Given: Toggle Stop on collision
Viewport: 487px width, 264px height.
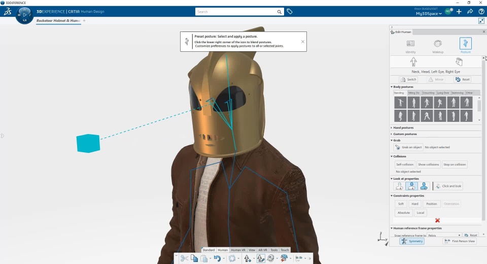Looking at the screenshot, I should coord(455,164).
